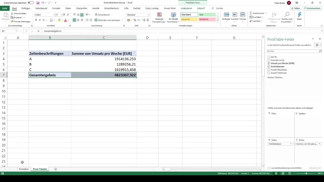Open the font size 11 dropdown
324x182 pixels.
tap(61, 15)
